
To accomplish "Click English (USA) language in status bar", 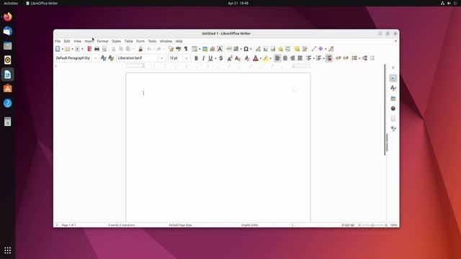I will 250,225.
